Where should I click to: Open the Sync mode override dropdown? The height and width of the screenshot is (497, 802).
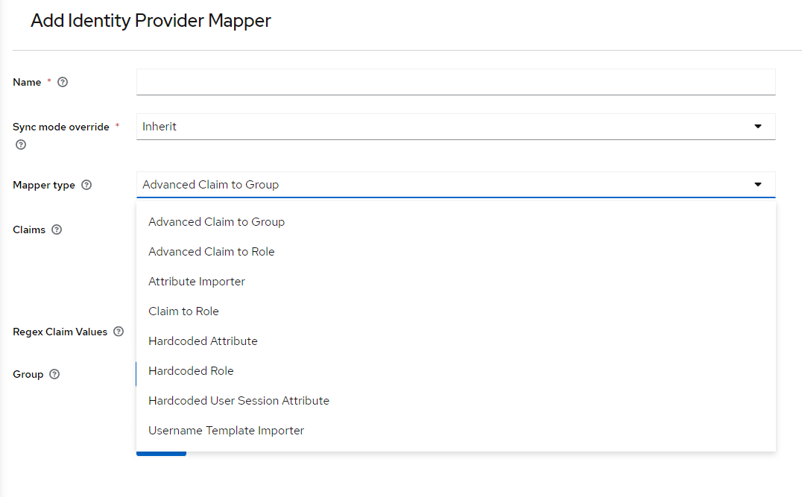click(x=758, y=126)
